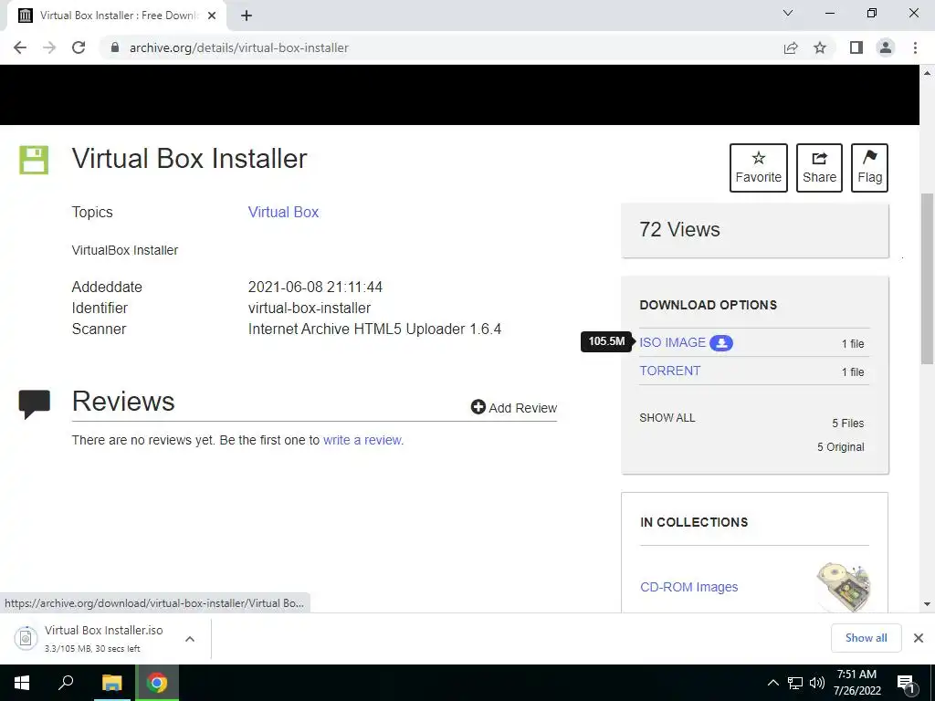935x701 pixels.
Task: Open Chrome three-dot menu
Action: [x=915, y=47]
